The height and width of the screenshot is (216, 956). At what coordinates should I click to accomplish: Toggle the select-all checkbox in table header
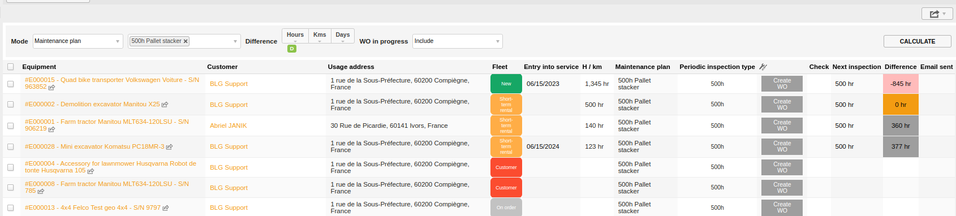pos(10,67)
